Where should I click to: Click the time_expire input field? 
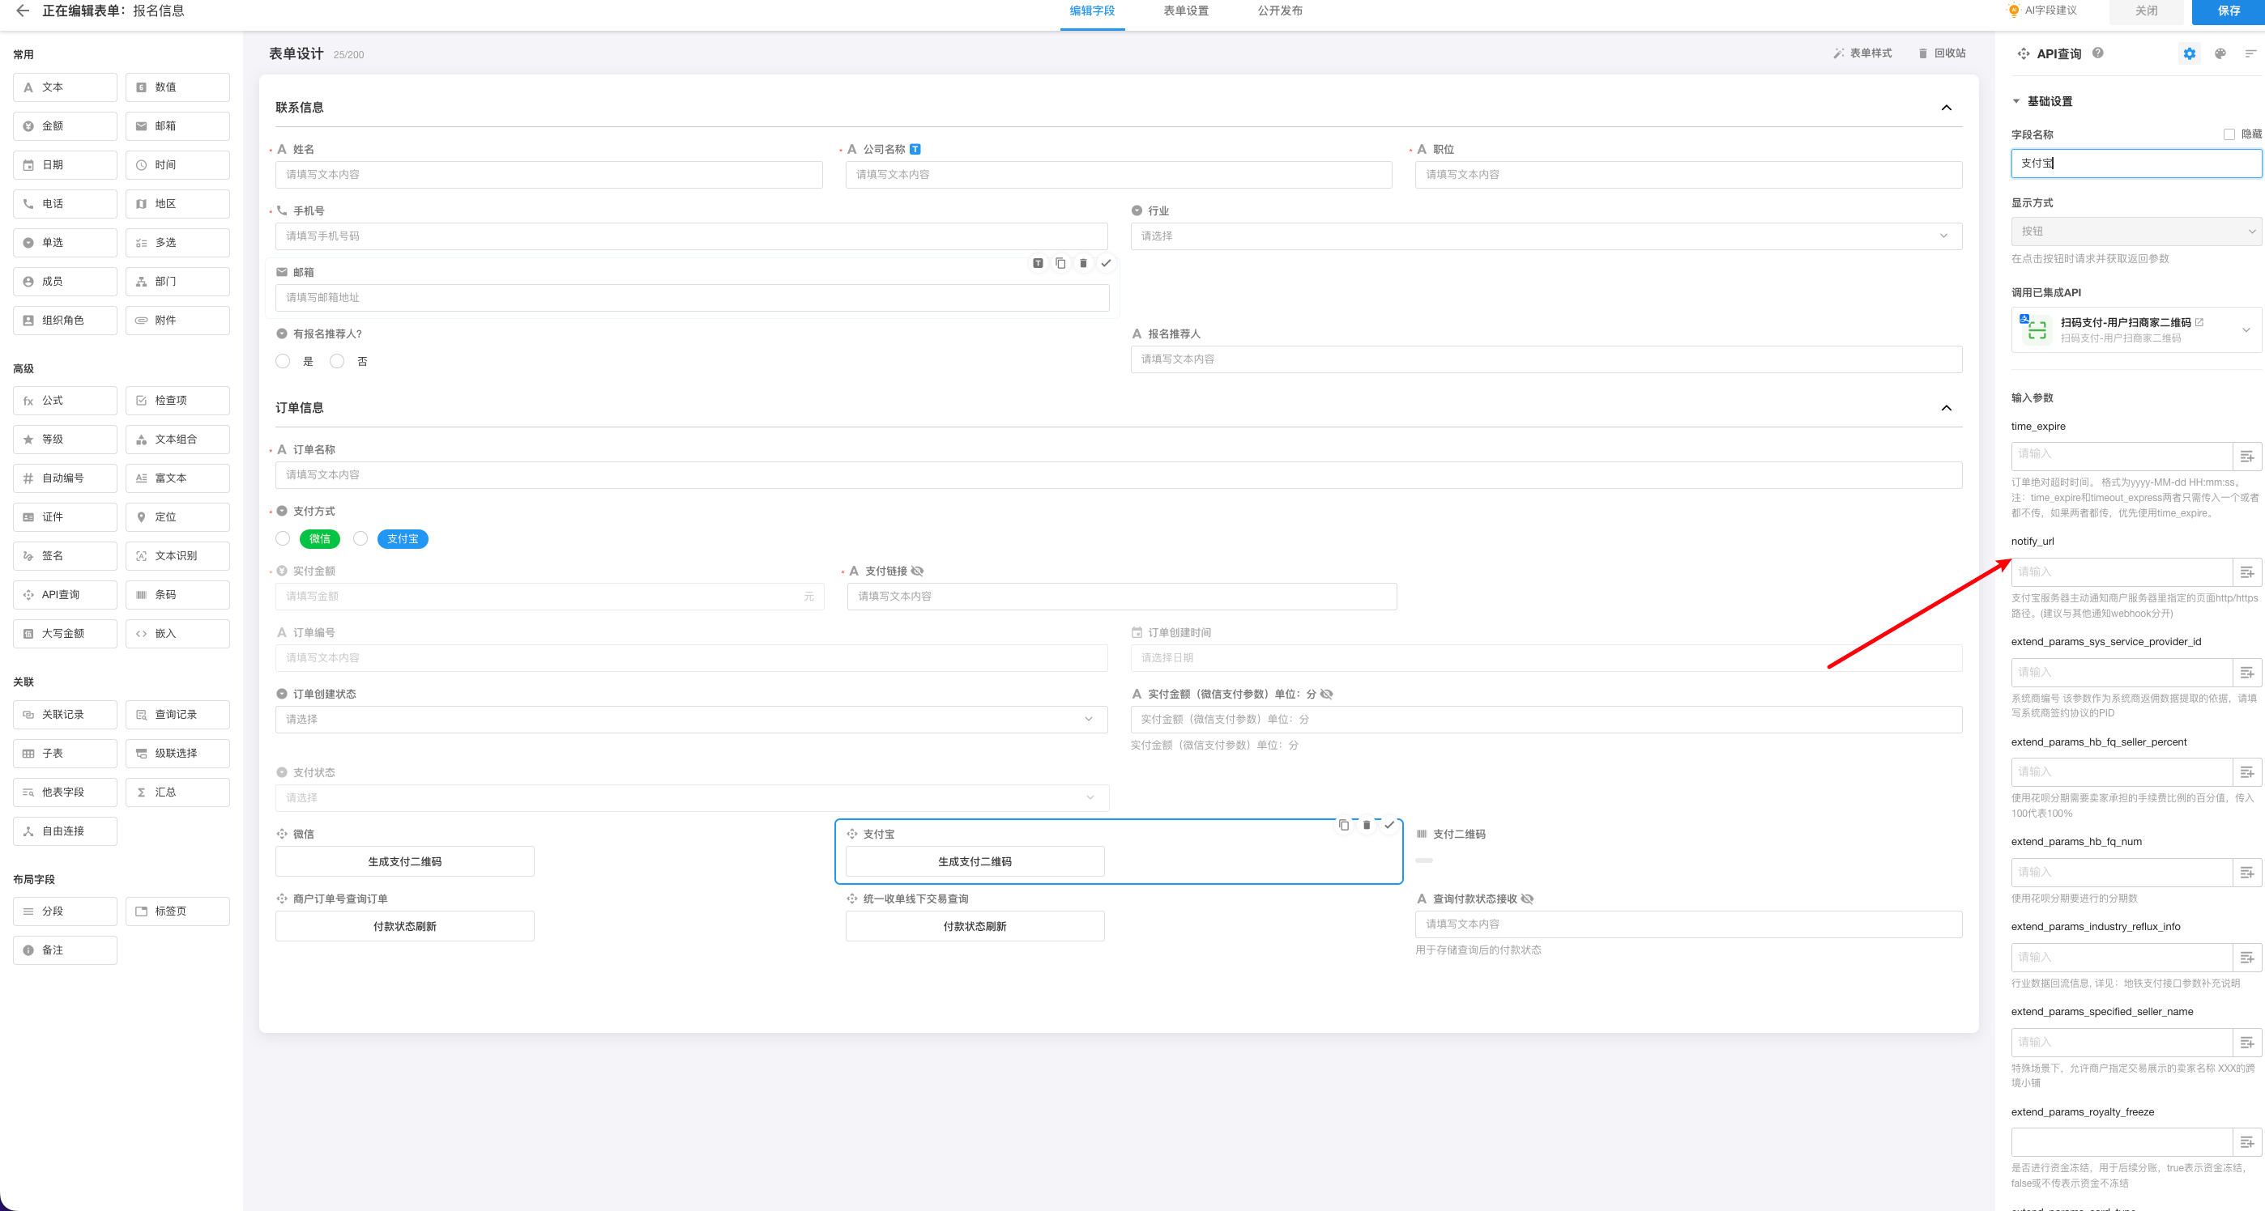pyautogui.click(x=2121, y=454)
